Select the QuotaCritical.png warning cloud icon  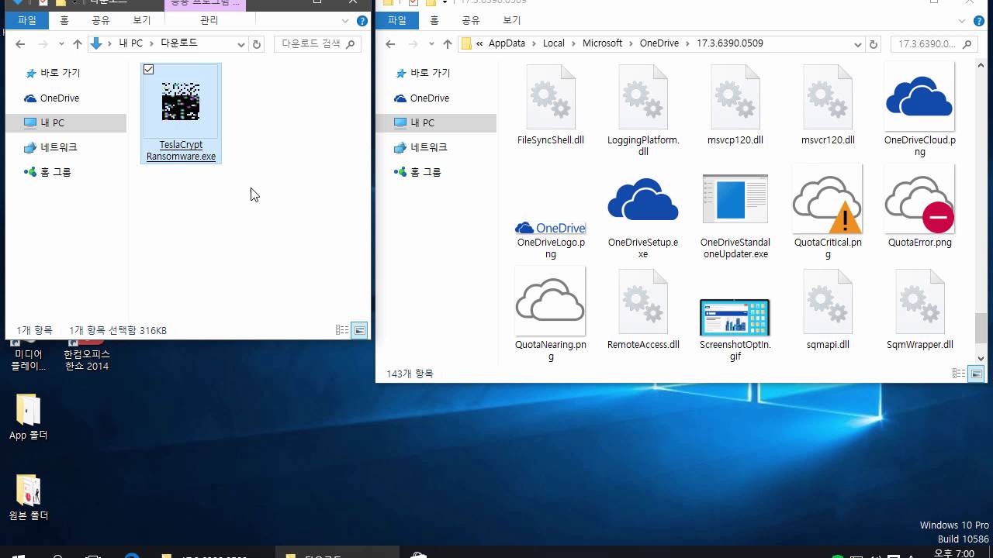828,199
